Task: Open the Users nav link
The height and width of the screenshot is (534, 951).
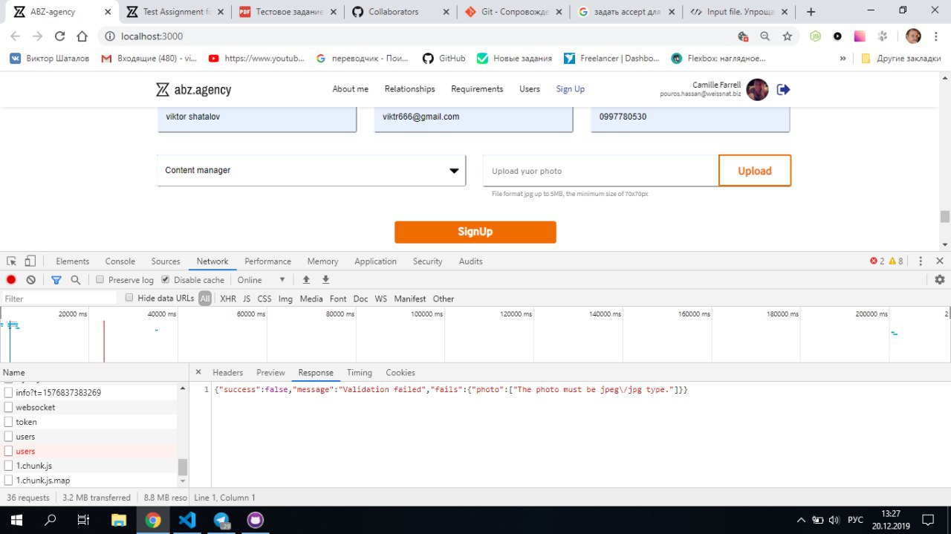Action: (x=530, y=89)
